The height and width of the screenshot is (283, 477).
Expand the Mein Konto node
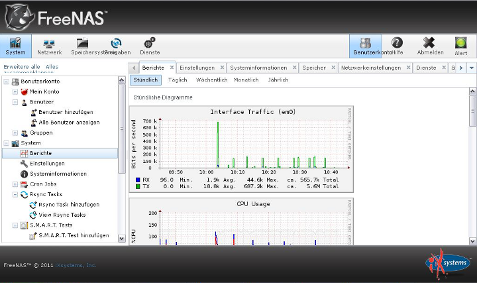pyautogui.click(x=15, y=91)
